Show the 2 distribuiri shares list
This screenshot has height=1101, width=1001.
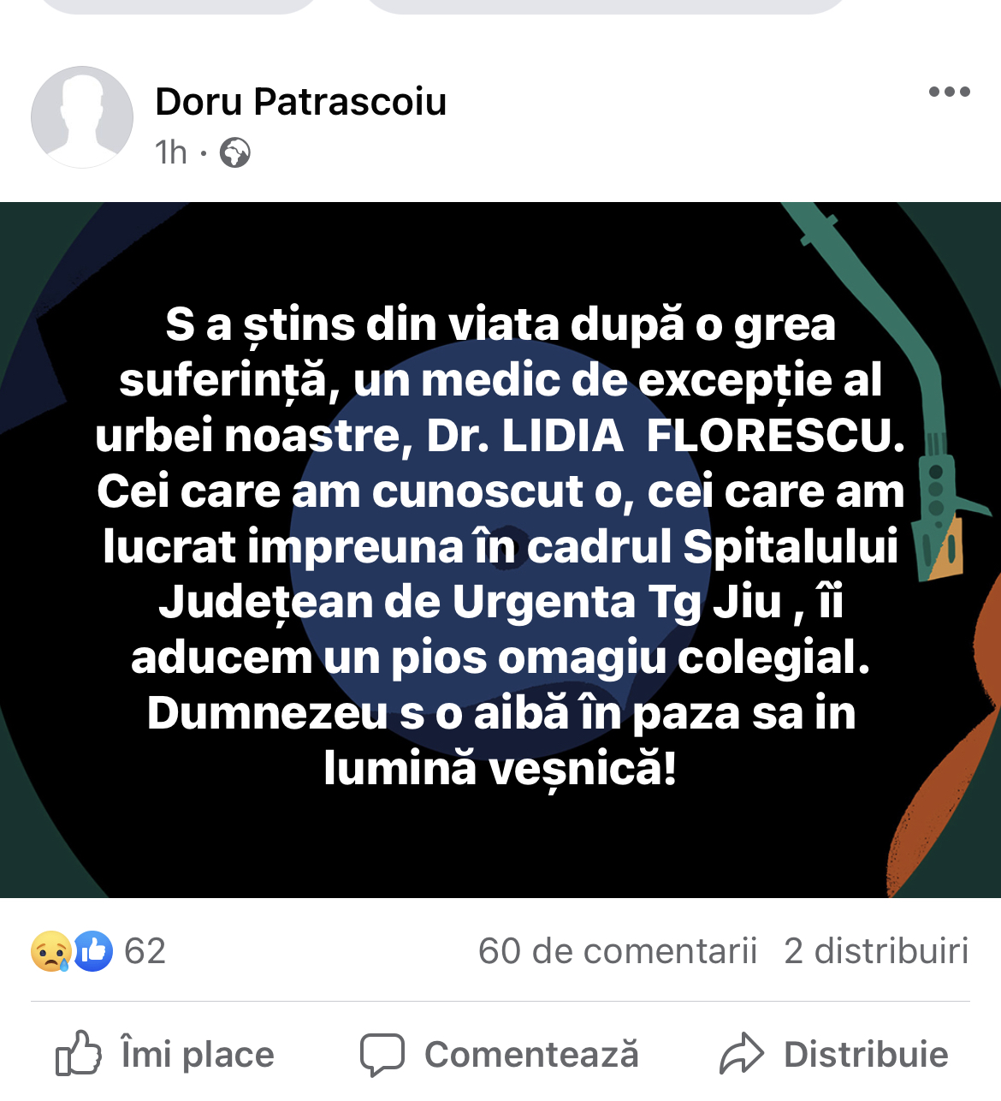pos(876,951)
